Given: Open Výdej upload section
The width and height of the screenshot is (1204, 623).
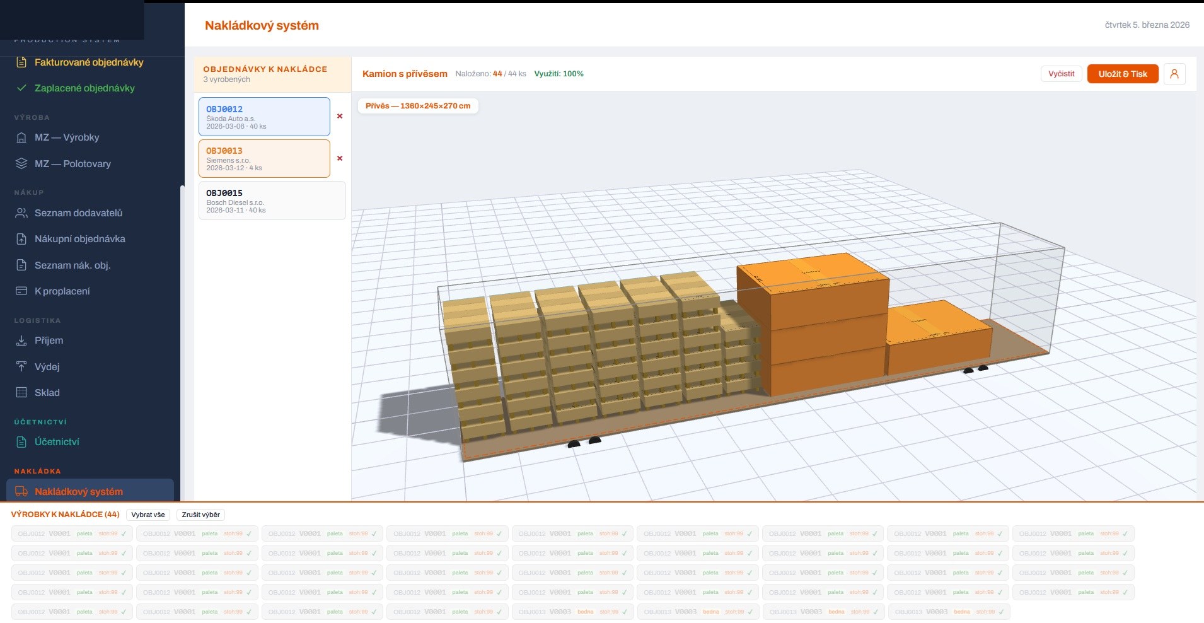Looking at the screenshot, I should (x=47, y=366).
